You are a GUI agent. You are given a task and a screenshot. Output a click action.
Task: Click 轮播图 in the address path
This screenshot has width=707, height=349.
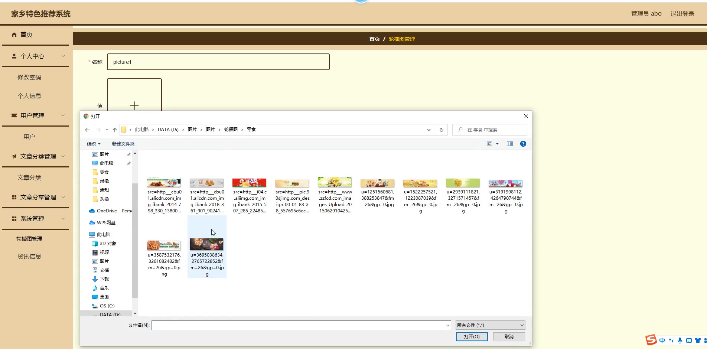(231, 130)
